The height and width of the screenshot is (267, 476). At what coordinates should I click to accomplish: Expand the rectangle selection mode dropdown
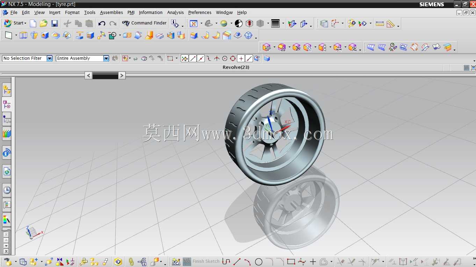176,59
